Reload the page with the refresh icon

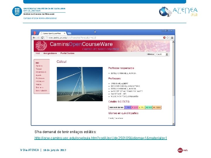[42, 38]
